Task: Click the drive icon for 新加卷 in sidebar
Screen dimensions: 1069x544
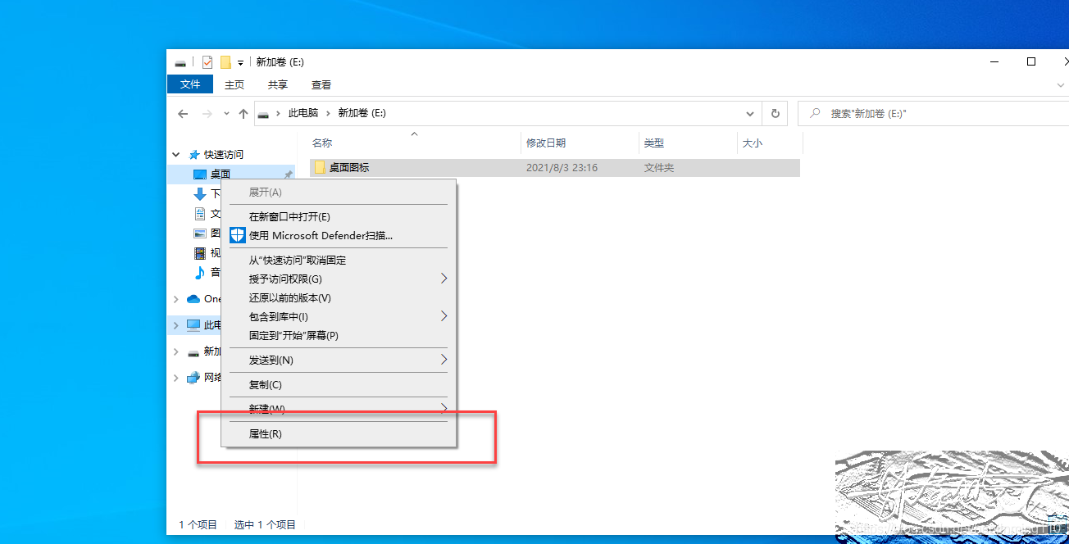Action: 193,352
